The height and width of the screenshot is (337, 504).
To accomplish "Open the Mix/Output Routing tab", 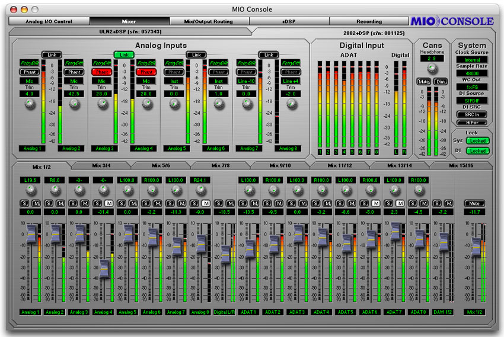I will 209,21.
